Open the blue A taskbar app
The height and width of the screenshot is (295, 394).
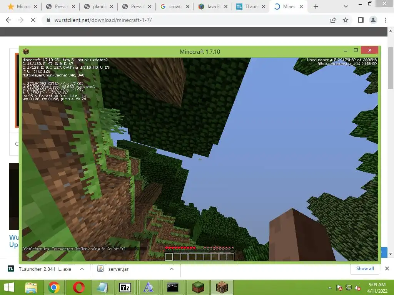(148, 287)
